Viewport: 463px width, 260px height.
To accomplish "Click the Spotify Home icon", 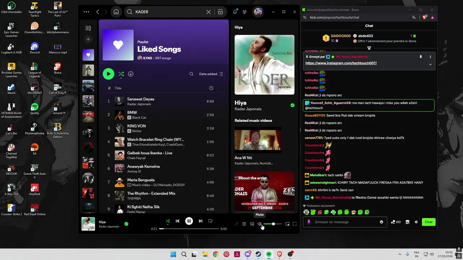I will pyautogui.click(x=116, y=12).
